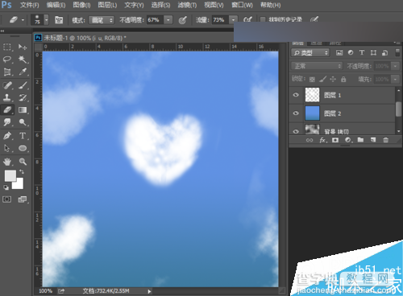Screen dimensions: 403x296
Task: Open the blend mode 正常 dropdown
Action: pos(317,66)
